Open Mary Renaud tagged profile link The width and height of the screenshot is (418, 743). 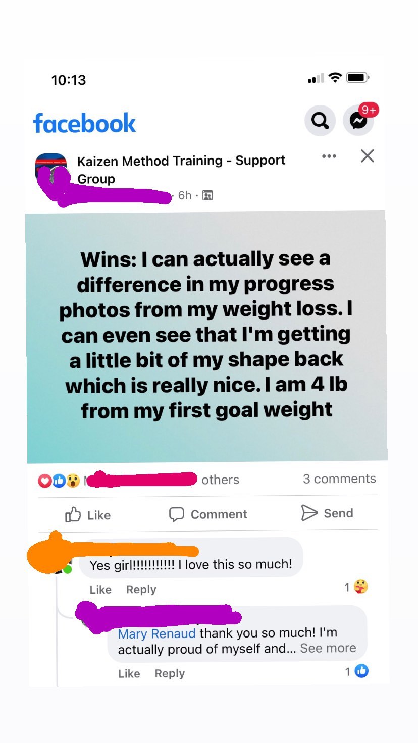158,633
